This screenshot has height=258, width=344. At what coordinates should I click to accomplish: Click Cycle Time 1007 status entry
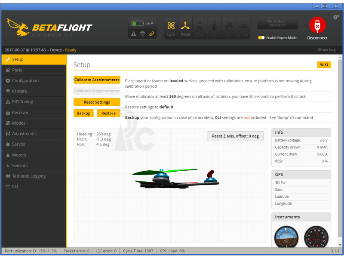pos(138,251)
